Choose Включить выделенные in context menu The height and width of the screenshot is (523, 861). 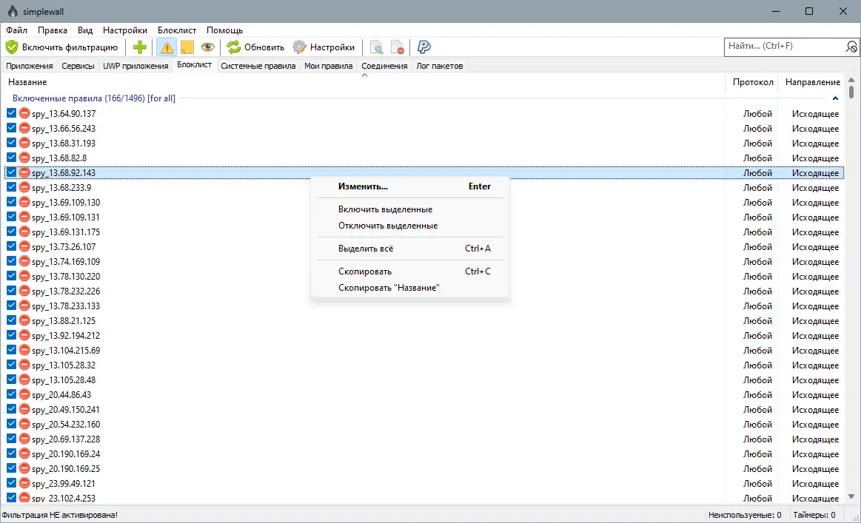pos(410,209)
